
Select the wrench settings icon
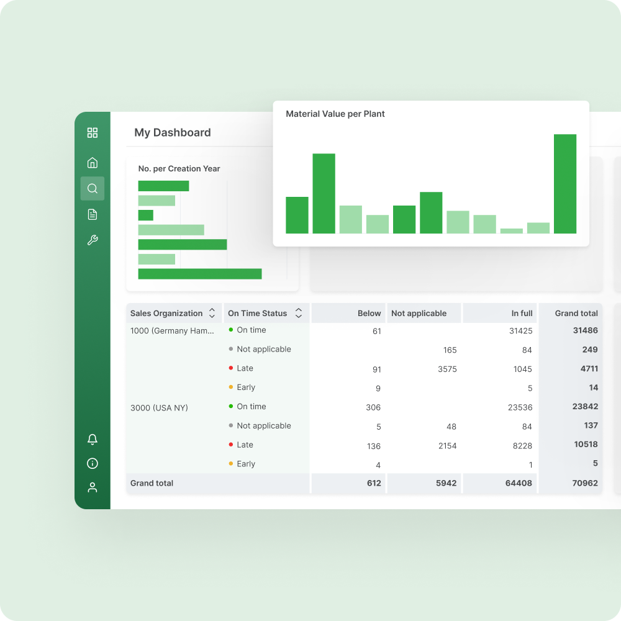click(x=92, y=240)
